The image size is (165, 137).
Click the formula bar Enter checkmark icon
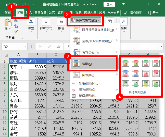[x=49, y=47]
